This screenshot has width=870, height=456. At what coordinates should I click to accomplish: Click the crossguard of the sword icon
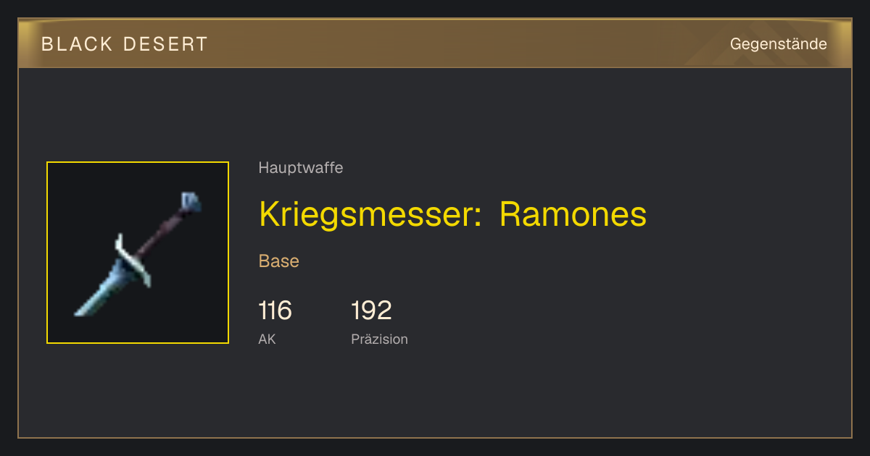pyautogui.click(x=133, y=260)
